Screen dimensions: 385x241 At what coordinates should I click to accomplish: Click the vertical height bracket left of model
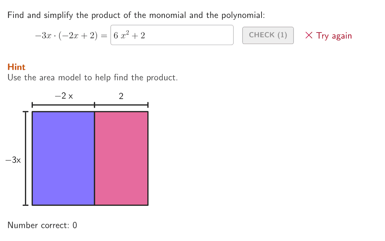pos(25,158)
